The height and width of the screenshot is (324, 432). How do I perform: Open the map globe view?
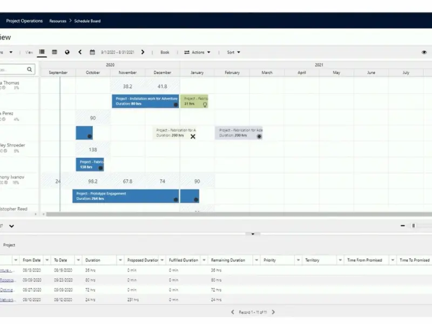pyautogui.click(x=67, y=52)
